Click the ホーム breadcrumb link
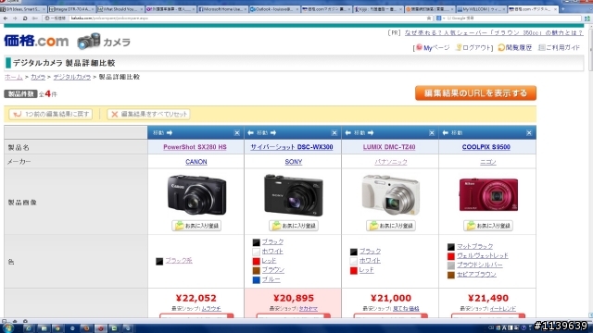 [x=14, y=77]
